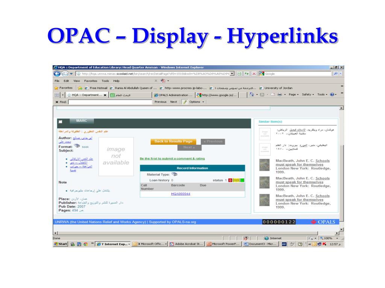This screenshot has height=288, width=385.
Task: Click the Internet security zone globe icon
Action: coord(267,238)
